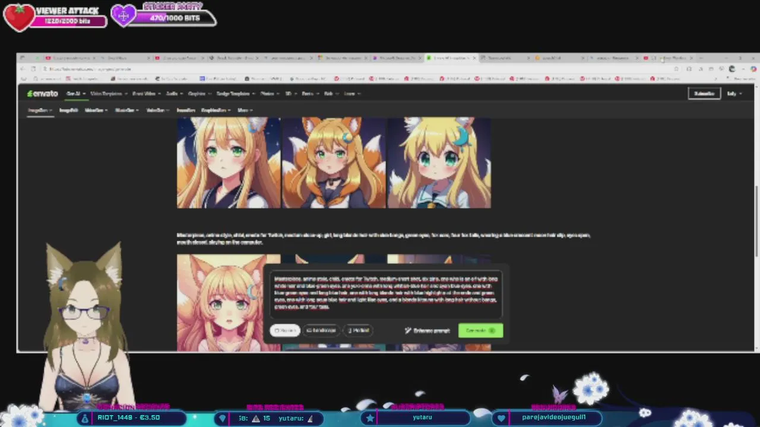
Task: Click the Sticker Party purple heart icon
Action: tap(123, 15)
